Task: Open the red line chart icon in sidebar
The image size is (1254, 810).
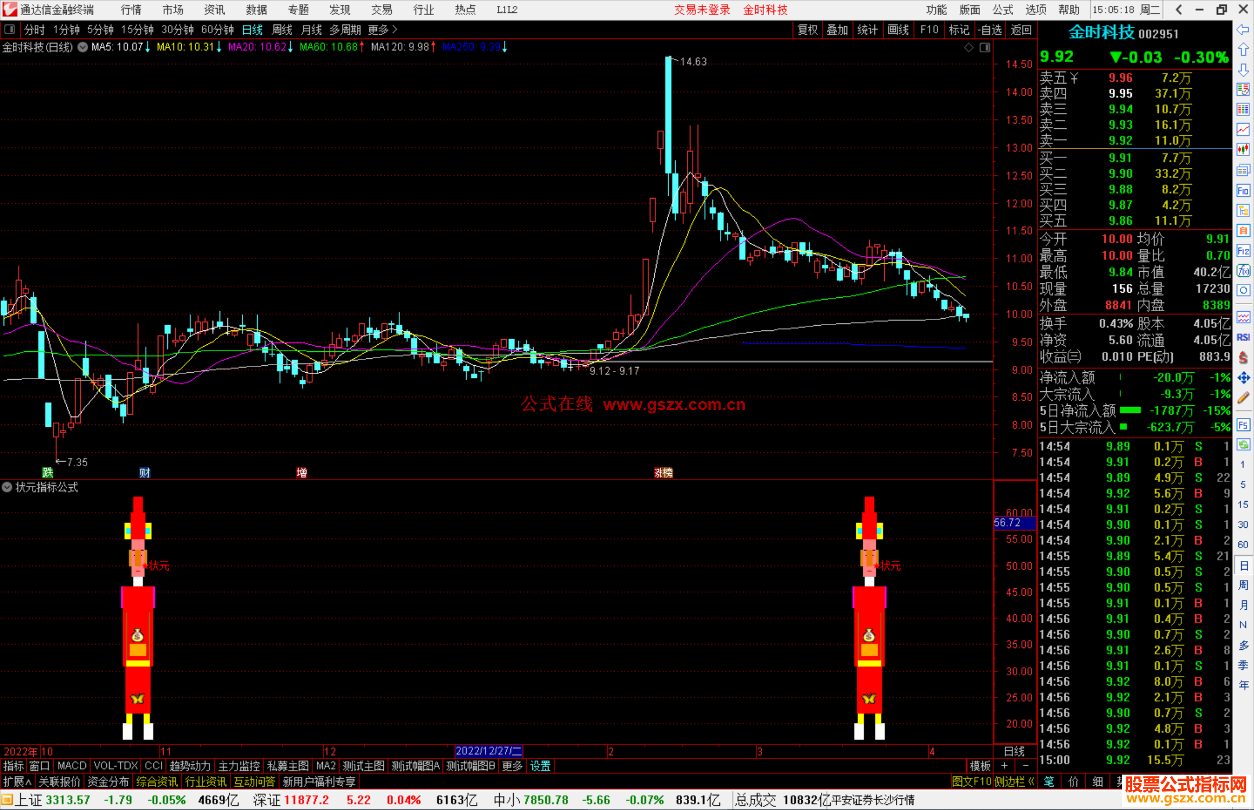Action: pos(1243,129)
